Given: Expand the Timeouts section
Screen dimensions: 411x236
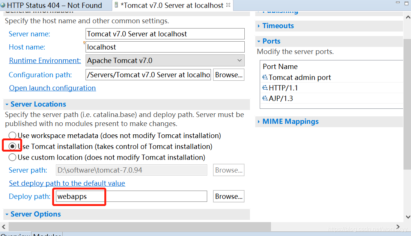Looking at the screenshot, I should [x=259, y=26].
